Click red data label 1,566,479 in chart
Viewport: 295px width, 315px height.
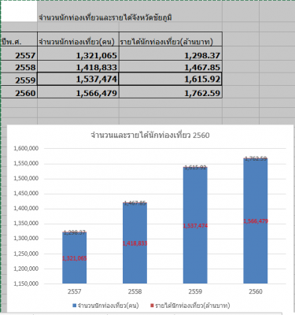[256, 221]
